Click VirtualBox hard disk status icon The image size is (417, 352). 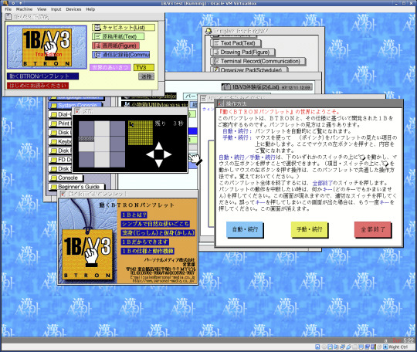click(317, 347)
